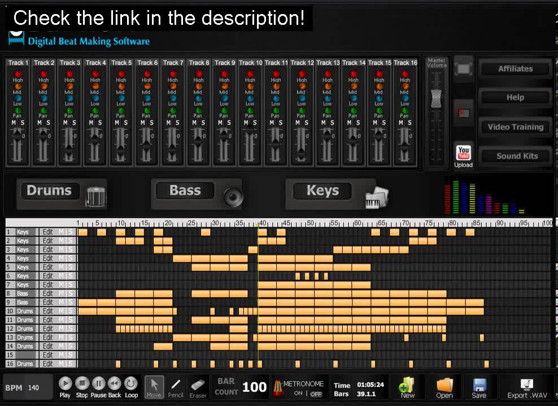Click the blue Low knob on Track 9
The height and width of the screenshot is (406, 558).
tap(224, 98)
